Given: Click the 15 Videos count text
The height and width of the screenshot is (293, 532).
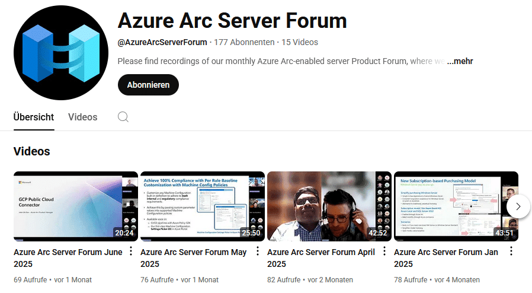Looking at the screenshot, I should coord(300,43).
